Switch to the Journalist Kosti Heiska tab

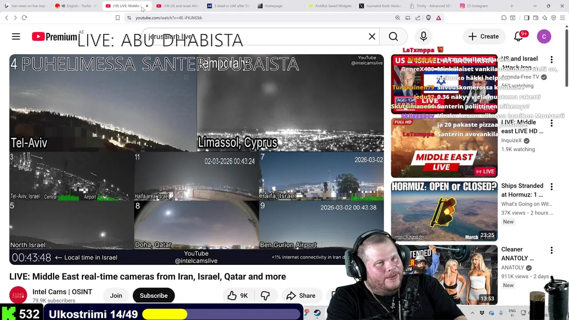381,6
